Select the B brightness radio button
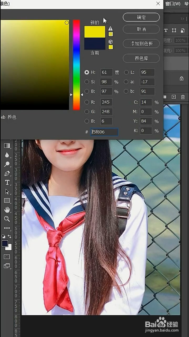The image size is (189, 337). click(87, 91)
